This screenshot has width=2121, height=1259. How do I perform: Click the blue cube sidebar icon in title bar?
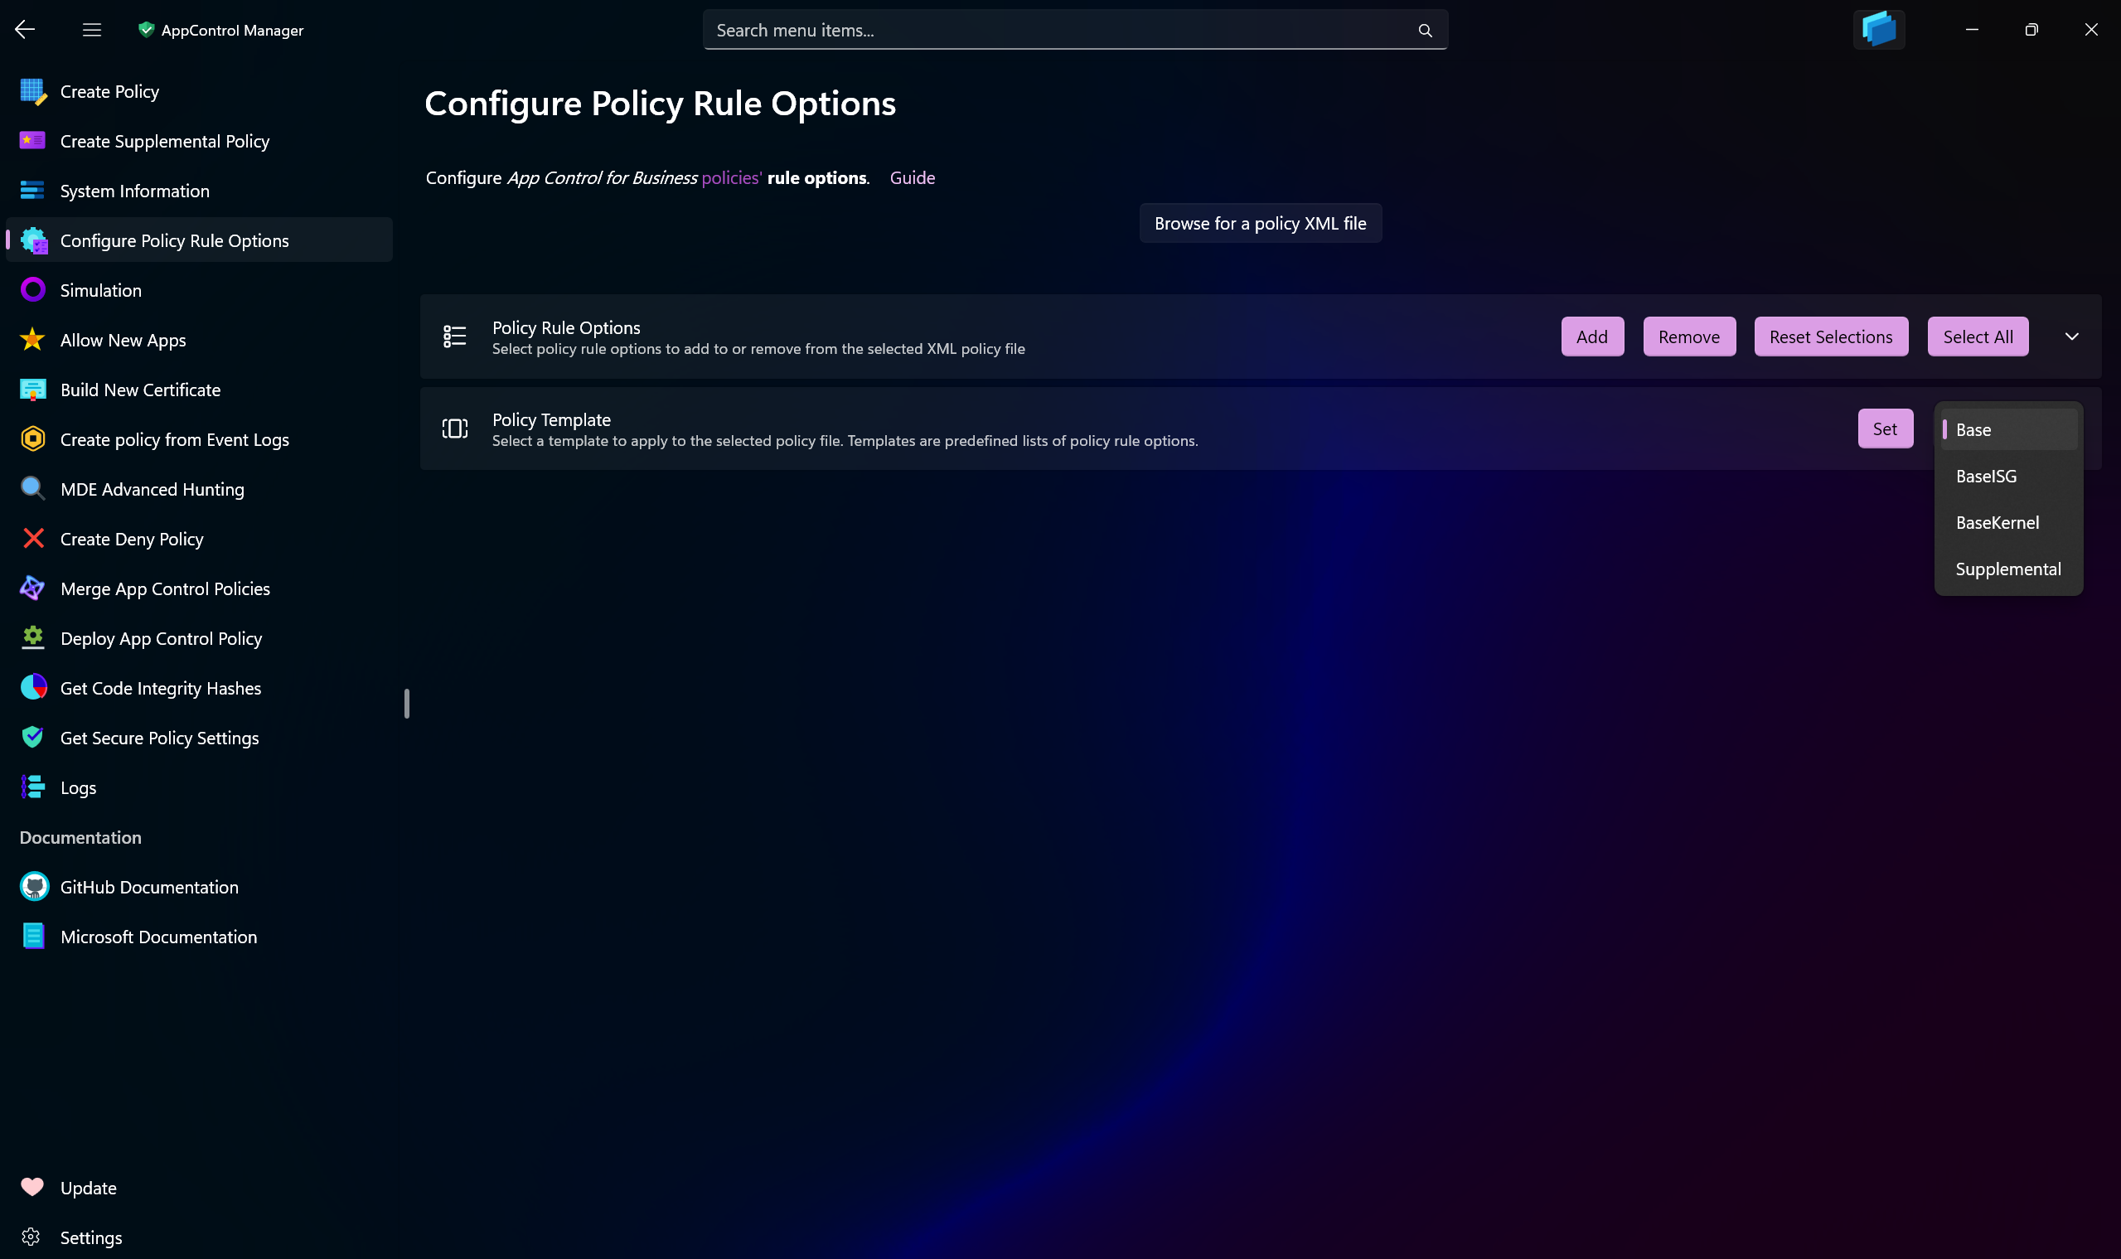click(1878, 30)
